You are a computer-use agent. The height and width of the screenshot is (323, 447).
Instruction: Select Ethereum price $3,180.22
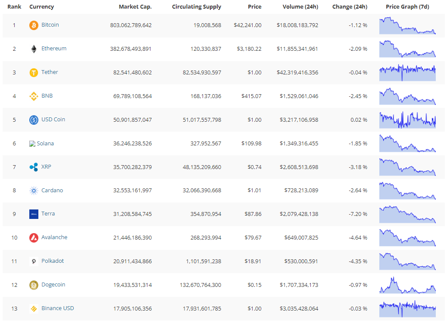249,49
